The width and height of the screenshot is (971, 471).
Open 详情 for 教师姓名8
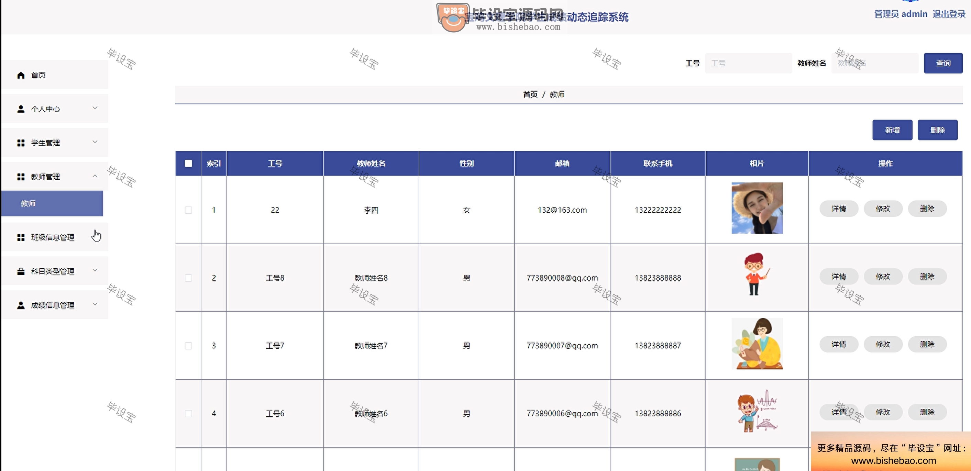coord(839,277)
